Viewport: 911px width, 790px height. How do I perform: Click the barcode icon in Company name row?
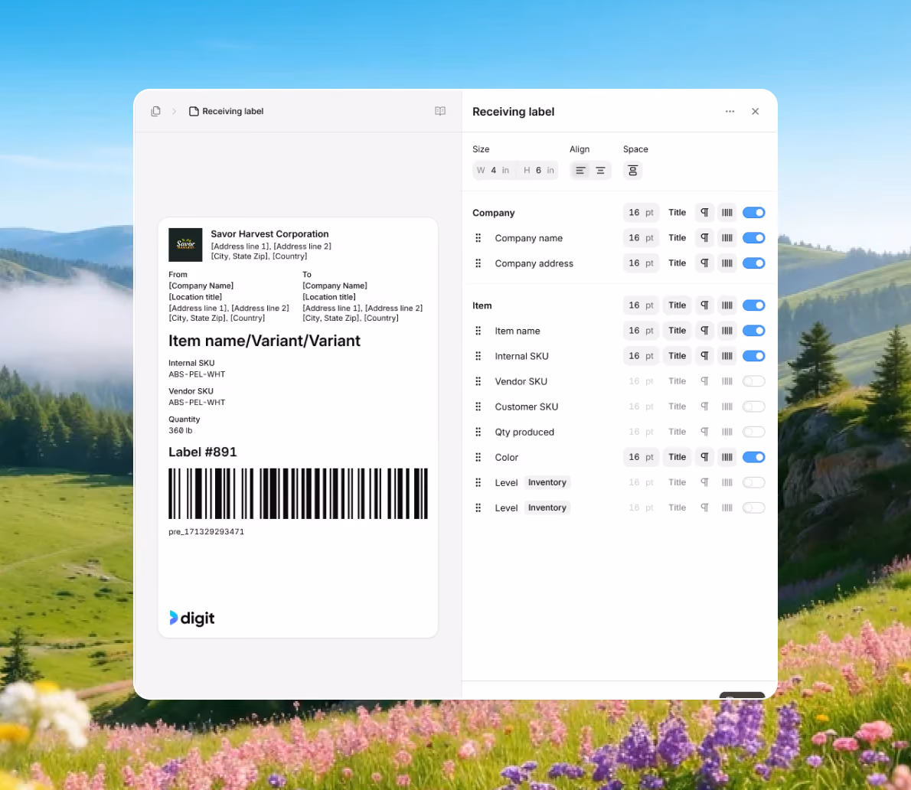pos(727,237)
